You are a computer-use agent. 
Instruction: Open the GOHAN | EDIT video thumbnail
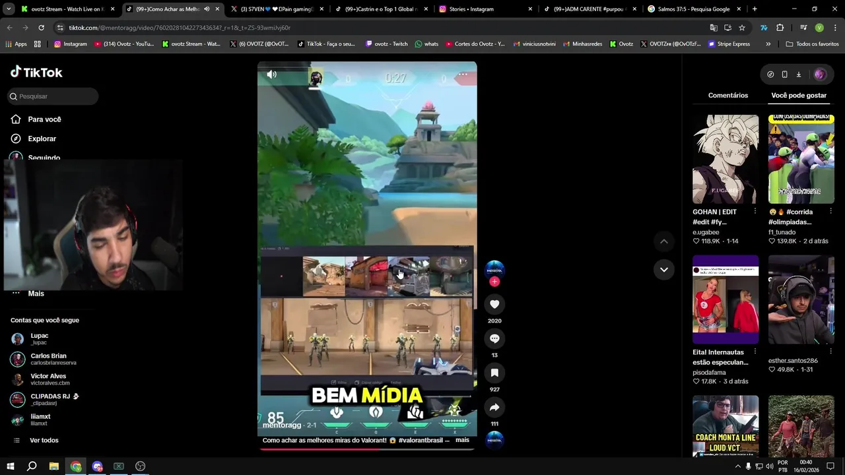726,159
